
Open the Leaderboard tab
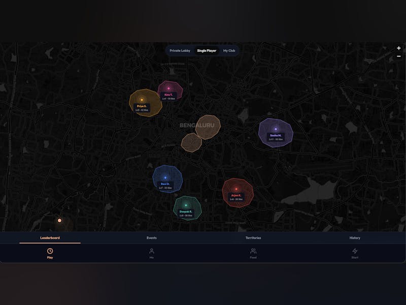pos(50,238)
